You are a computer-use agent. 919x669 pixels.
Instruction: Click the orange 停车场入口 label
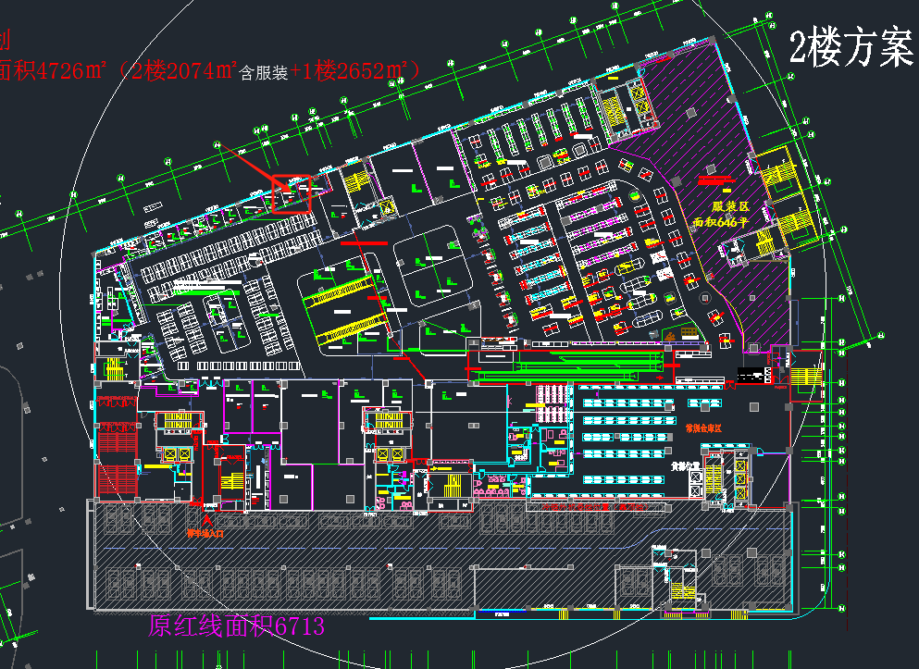205,534
